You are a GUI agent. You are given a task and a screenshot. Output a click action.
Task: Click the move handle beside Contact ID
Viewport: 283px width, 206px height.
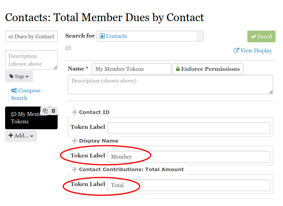tap(74, 112)
